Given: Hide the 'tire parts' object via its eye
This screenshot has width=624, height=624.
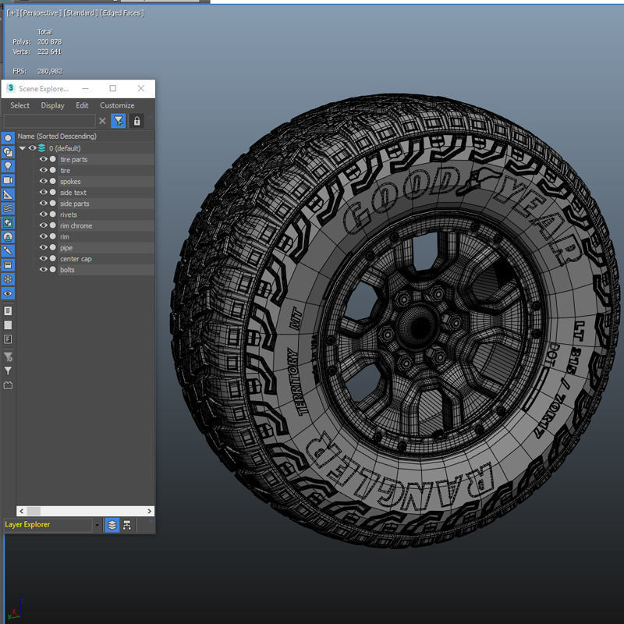Looking at the screenshot, I should click(43, 159).
